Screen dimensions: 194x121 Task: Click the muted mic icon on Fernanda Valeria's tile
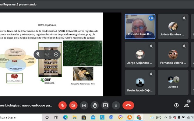pyautogui.click(x=184, y=46)
